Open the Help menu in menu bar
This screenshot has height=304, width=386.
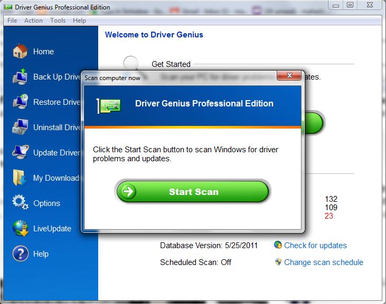coord(79,21)
